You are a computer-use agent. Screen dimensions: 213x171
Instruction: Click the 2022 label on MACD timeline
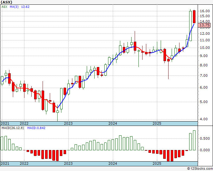coord(24,163)
